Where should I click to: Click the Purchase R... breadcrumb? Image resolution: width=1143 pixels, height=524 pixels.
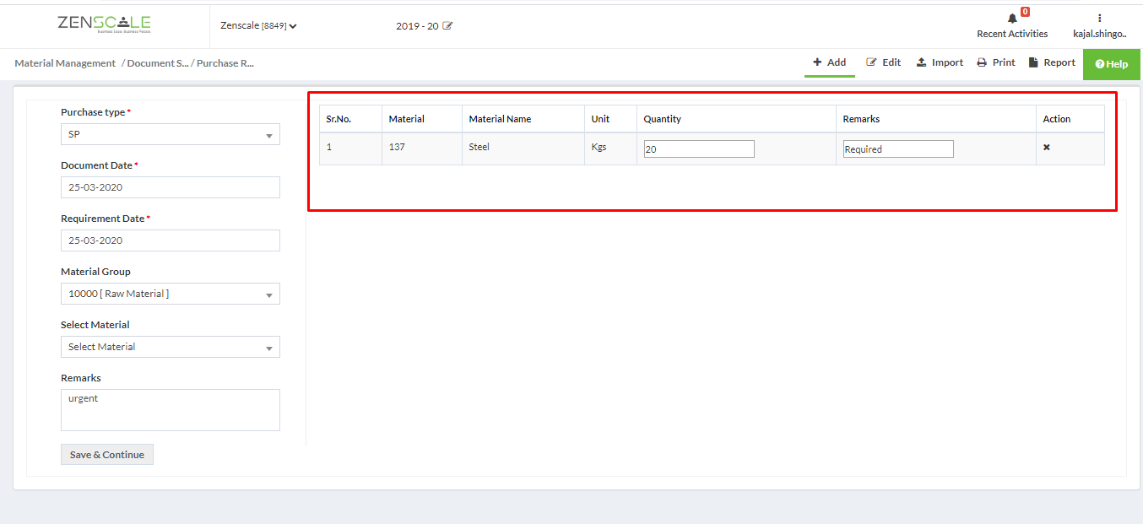(x=225, y=63)
